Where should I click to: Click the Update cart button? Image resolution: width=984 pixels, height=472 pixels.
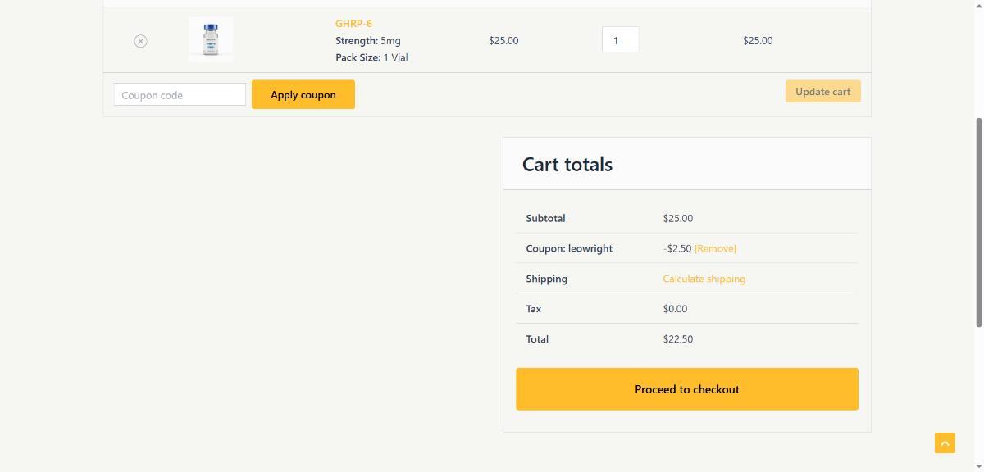[x=822, y=92]
